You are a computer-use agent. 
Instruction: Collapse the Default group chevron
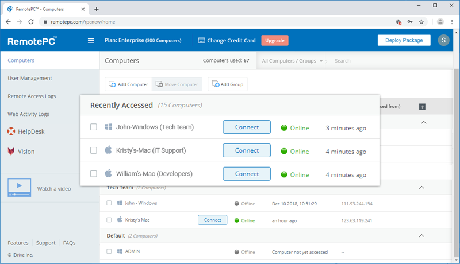point(421,236)
